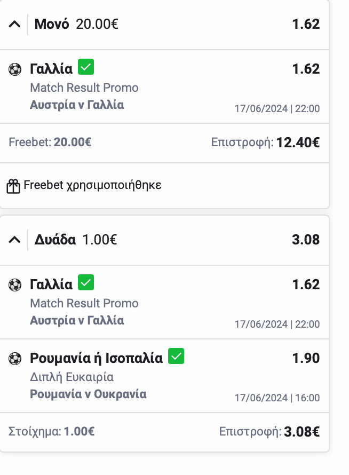Click the Δυάδα bet header title
This screenshot has width=349, height=475.
[55, 240]
